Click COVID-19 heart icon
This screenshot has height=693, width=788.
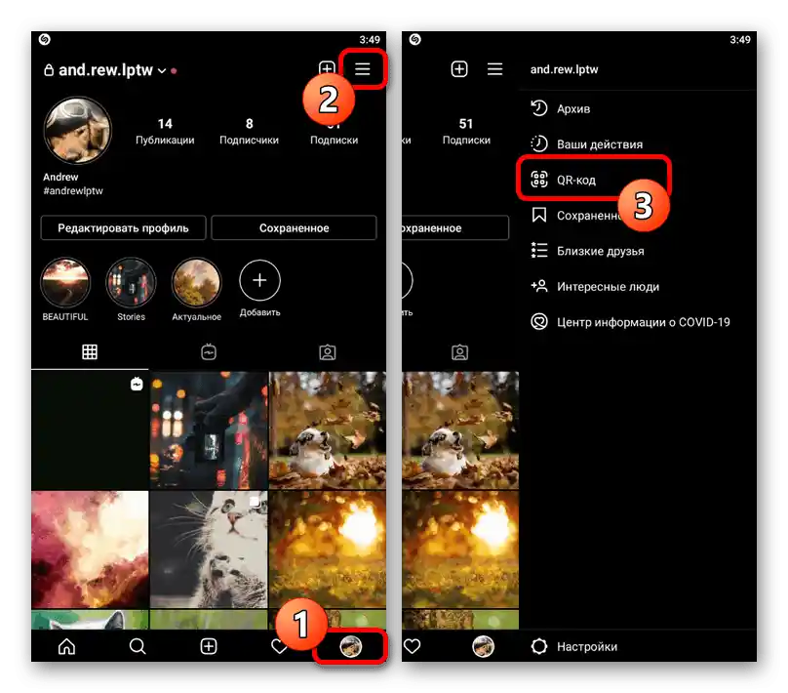539,321
